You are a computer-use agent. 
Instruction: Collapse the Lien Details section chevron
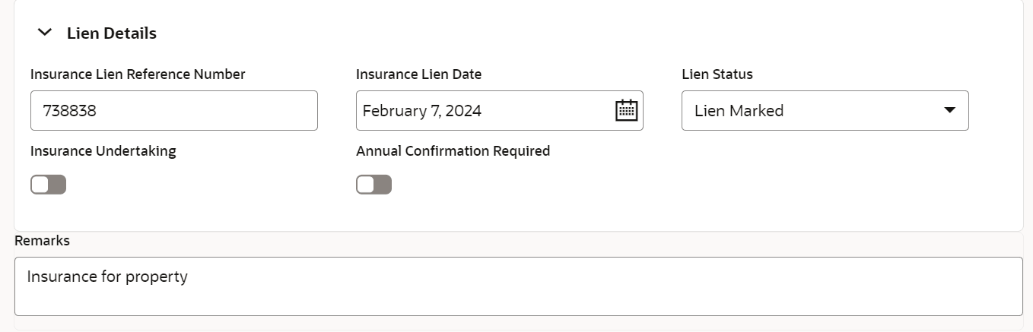(x=45, y=33)
